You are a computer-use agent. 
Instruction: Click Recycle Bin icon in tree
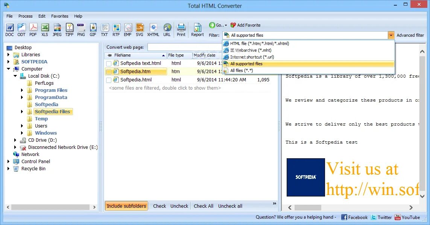(x=16, y=169)
